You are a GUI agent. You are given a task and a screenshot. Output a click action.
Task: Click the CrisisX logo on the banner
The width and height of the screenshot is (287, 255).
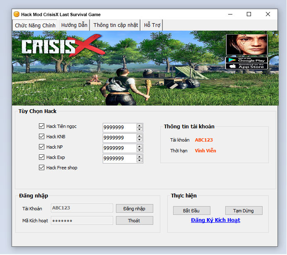(x=63, y=46)
